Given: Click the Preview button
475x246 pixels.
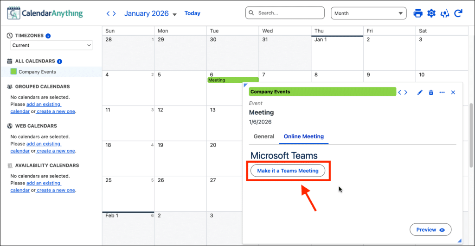Looking at the screenshot, I should [x=430, y=229].
